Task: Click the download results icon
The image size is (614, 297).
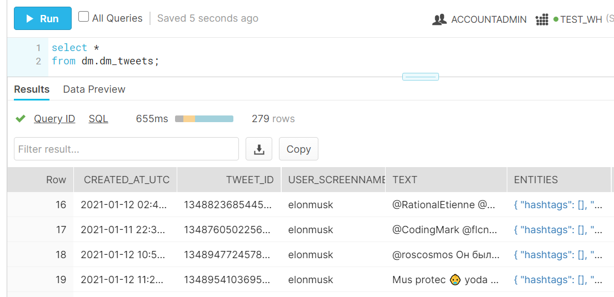Action: [x=259, y=149]
